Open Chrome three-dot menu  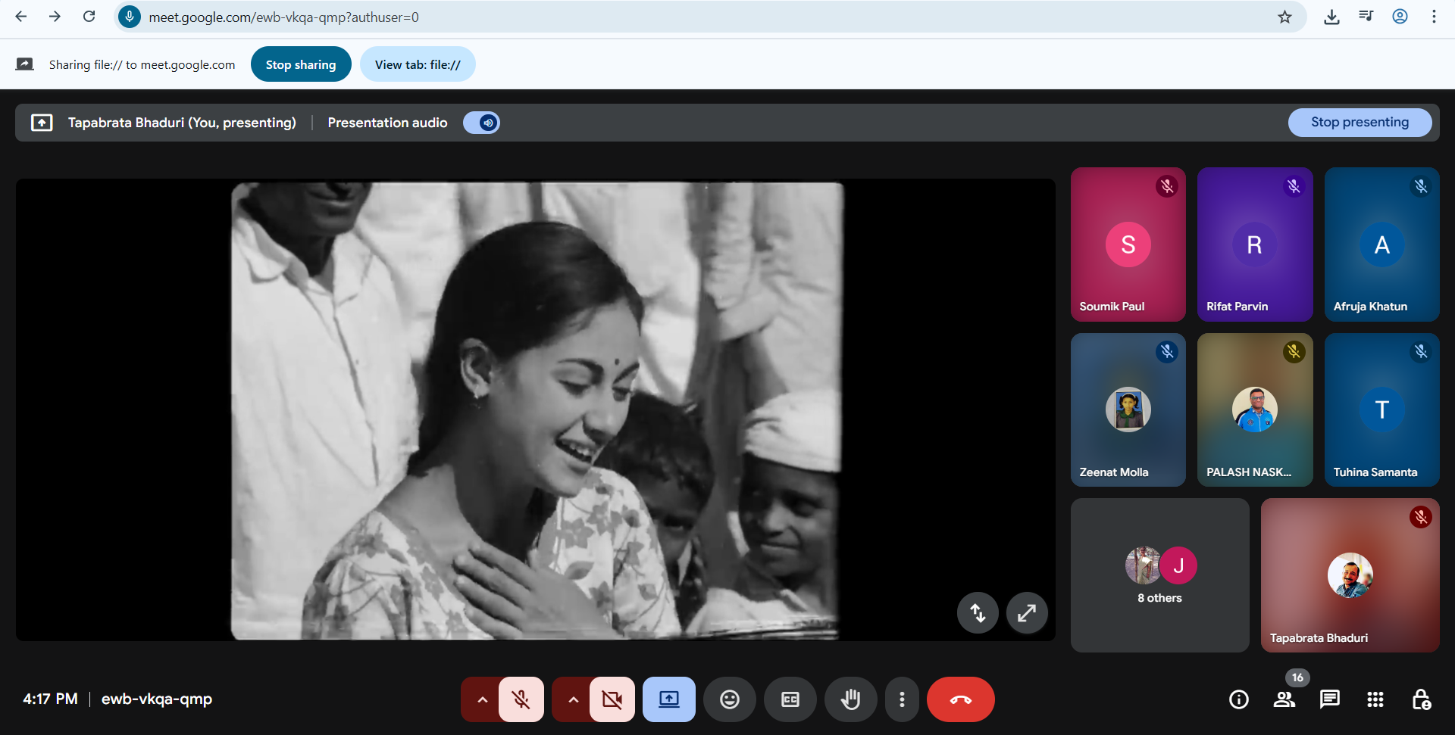[x=1434, y=17]
